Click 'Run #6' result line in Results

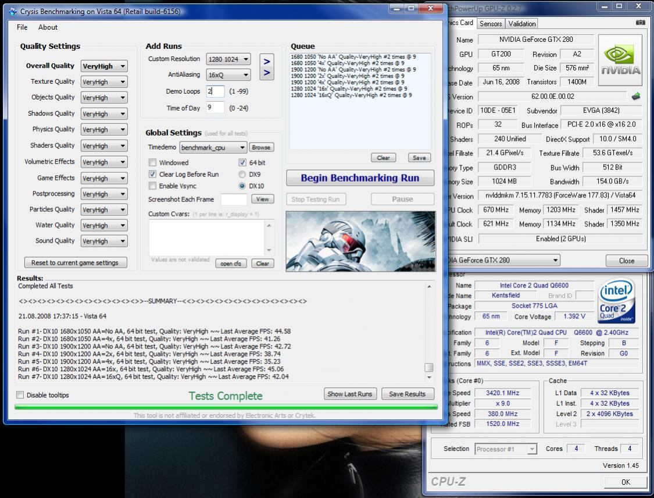click(151, 369)
